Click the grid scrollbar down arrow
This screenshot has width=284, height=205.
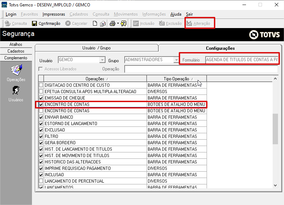[275, 185]
